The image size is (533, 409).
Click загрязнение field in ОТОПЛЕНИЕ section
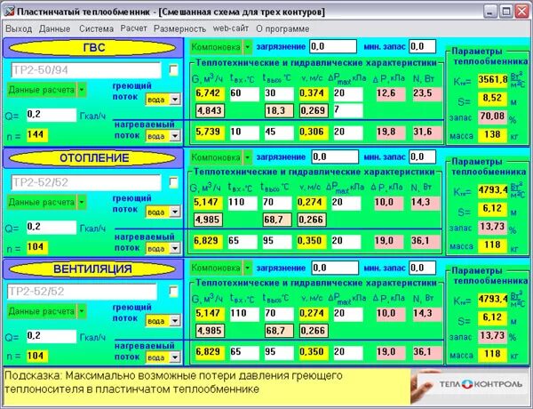pos(335,156)
